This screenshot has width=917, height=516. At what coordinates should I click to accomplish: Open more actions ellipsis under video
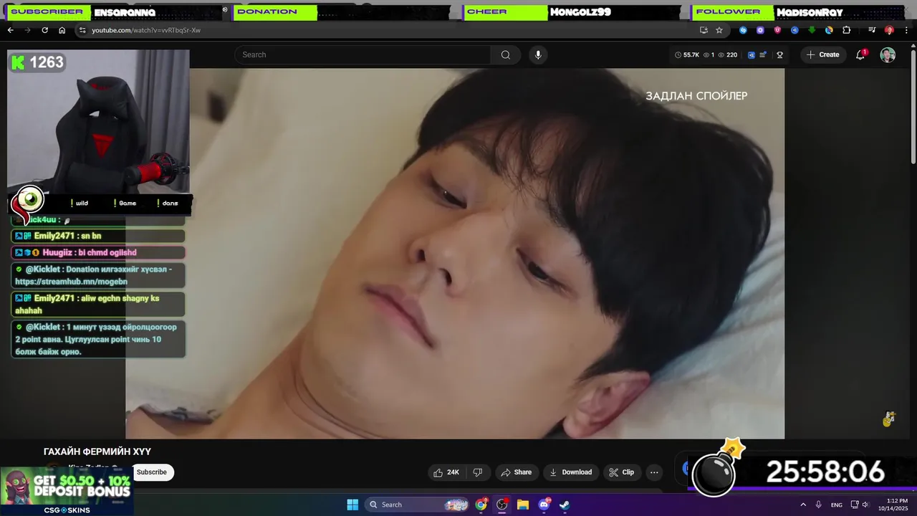[654, 472]
